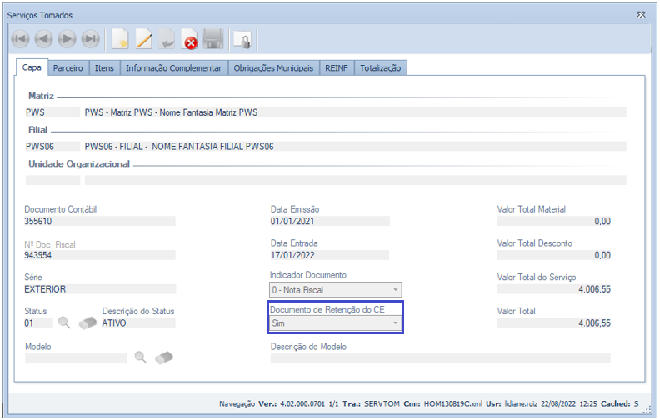The image size is (660, 420).
Task: Click the undo arrow icon in the toolbar
Action: pyautogui.click(x=167, y=38)
